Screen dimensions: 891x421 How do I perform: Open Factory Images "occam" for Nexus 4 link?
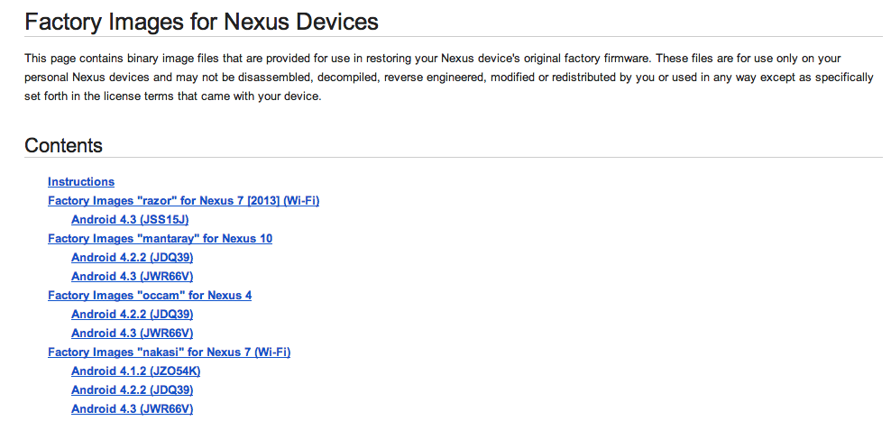click(150, 296)
